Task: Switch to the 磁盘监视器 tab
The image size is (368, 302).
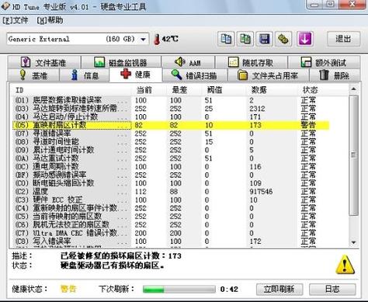Action: click(x=121, y=62)
